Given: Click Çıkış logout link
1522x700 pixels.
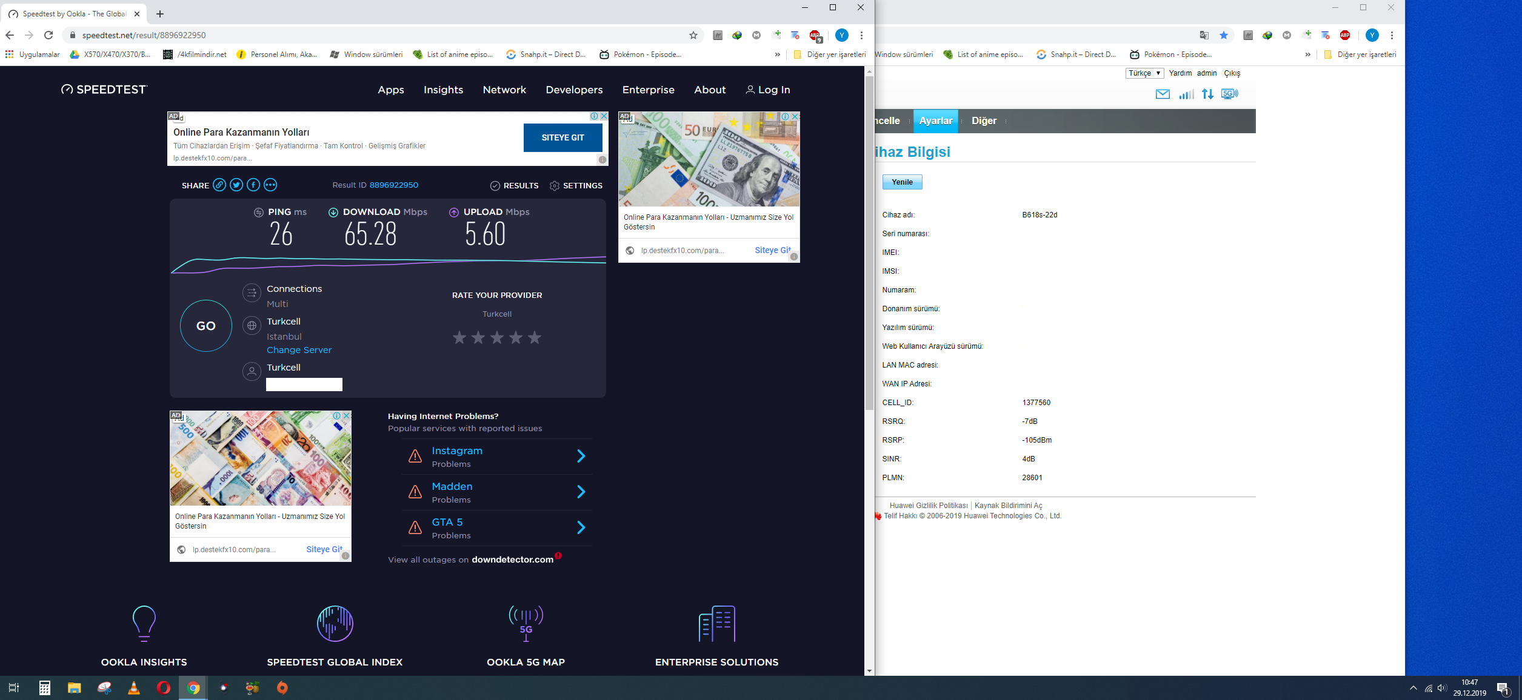Looking at the screenshot, I should [x=1232, y=73].
